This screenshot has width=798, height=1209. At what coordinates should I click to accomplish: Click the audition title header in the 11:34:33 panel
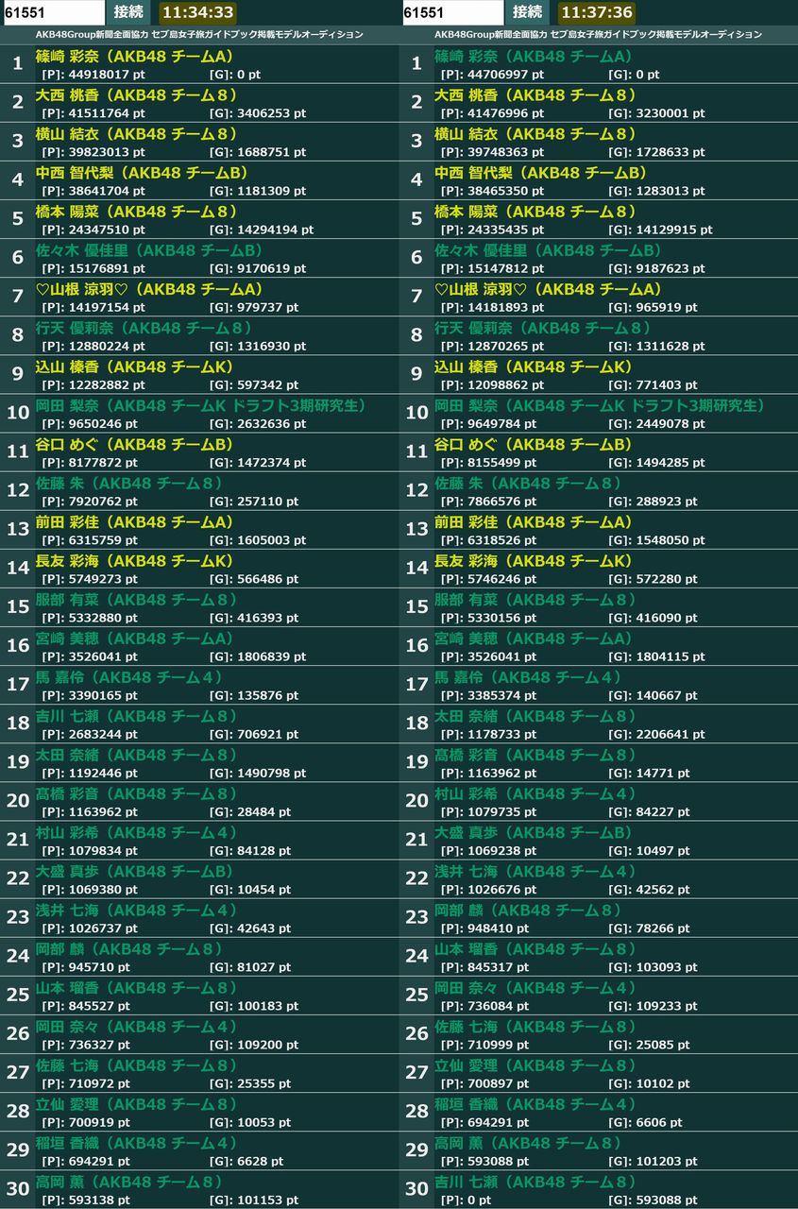[x=199, y=34]
